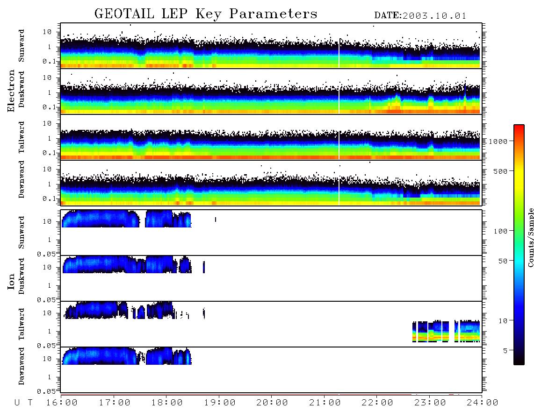
Task: Click the Electron 'Dawnward' axis label
Action: [22, 179]
